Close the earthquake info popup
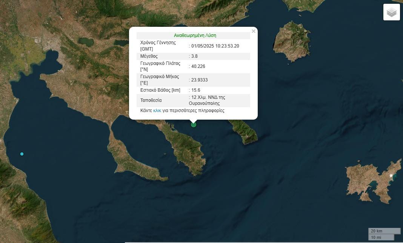 tap(254, 31)
